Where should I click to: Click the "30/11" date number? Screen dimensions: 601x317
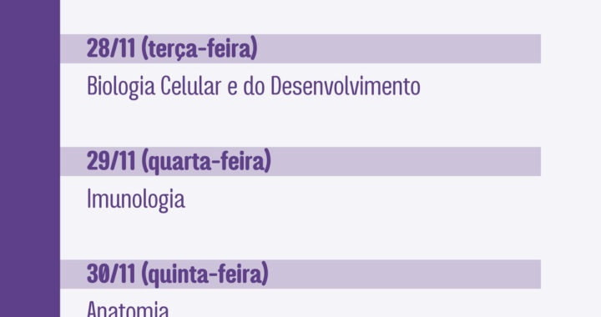(111, 274)
